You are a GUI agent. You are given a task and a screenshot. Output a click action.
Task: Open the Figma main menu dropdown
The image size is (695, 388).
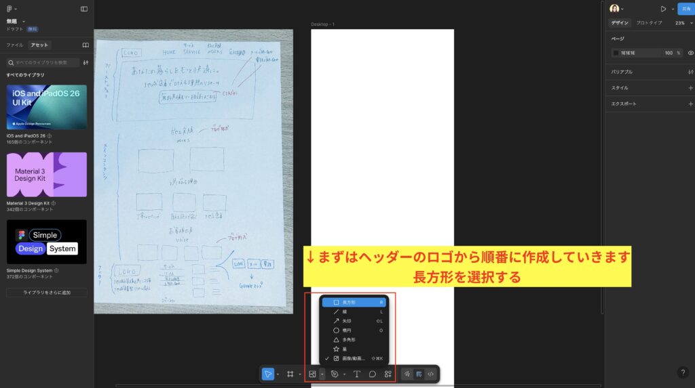[12, 9]
